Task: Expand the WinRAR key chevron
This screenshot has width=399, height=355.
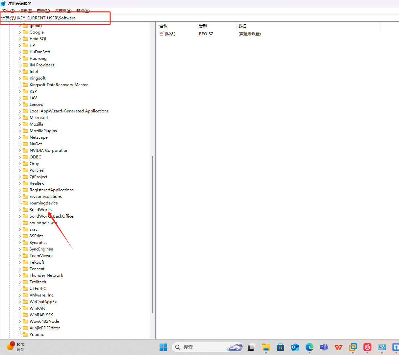Action: point(20,308)
